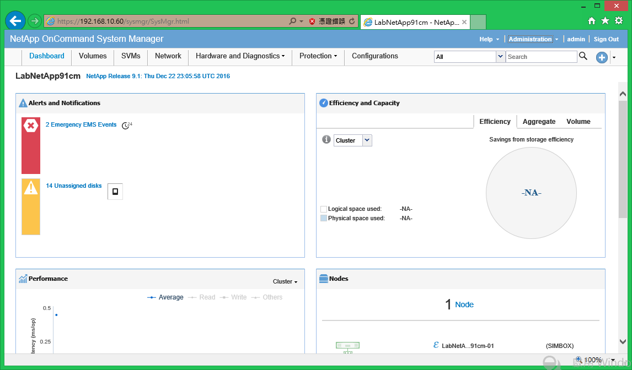Viewport: 632px width, 370px height.
Task: Open the Cluster dropdown in the Performance panel
Action: 285,281
